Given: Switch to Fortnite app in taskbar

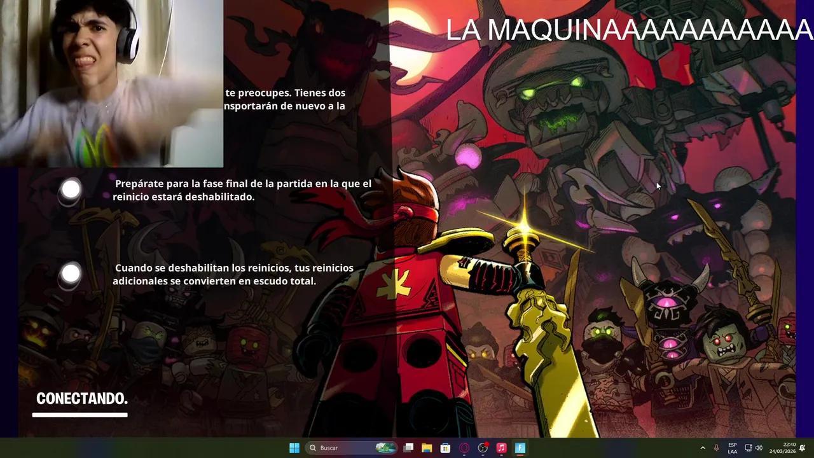Looking at the screenshot, I should click(520, 448).
